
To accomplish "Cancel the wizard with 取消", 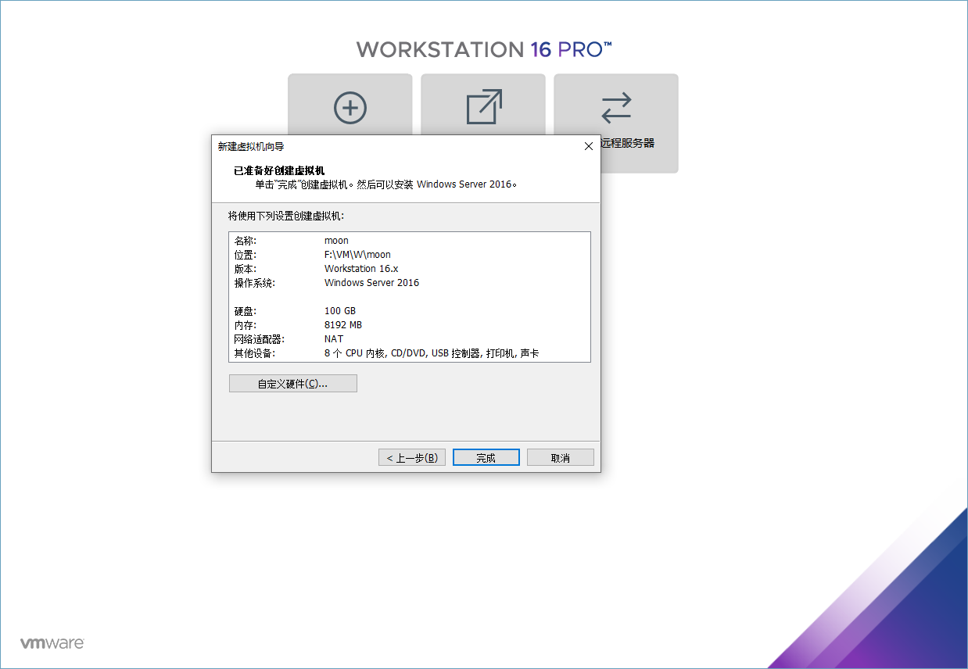I will click(561, 458).
